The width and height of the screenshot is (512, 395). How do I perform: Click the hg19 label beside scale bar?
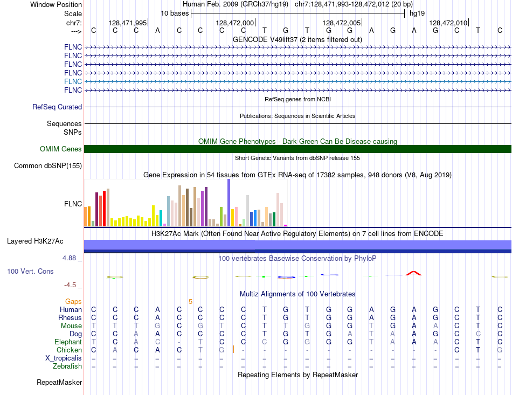[x=417, y=13]
